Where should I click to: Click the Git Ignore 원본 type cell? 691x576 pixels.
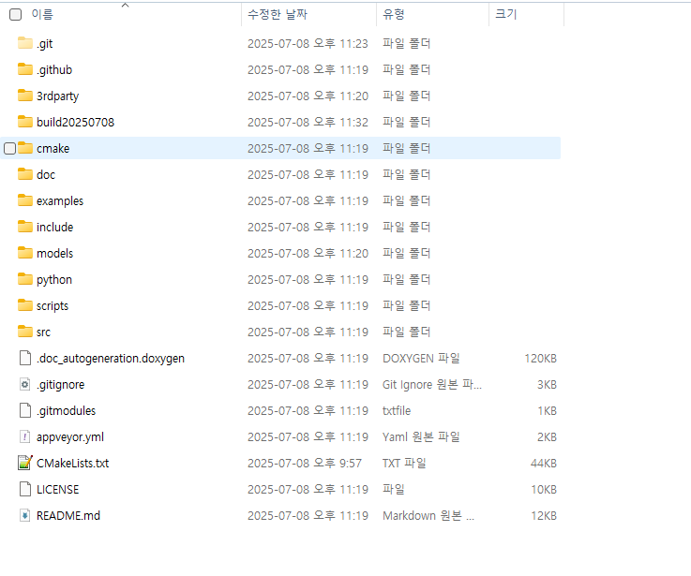[x=432, y=384]
